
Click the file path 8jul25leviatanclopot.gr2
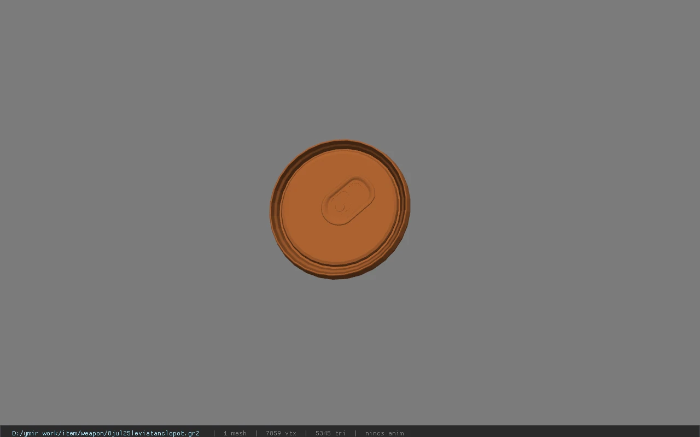click(106, 433)
